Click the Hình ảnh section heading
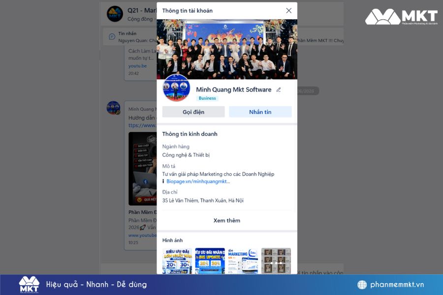Viewport: 443px width, 295px height. pos(172,240)
